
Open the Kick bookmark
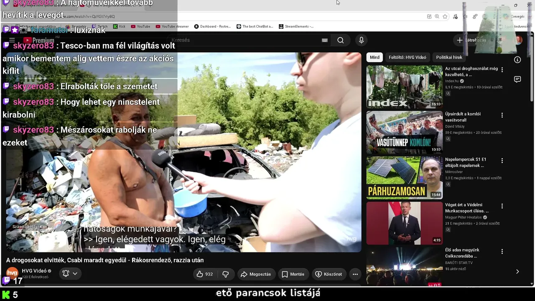119,26
